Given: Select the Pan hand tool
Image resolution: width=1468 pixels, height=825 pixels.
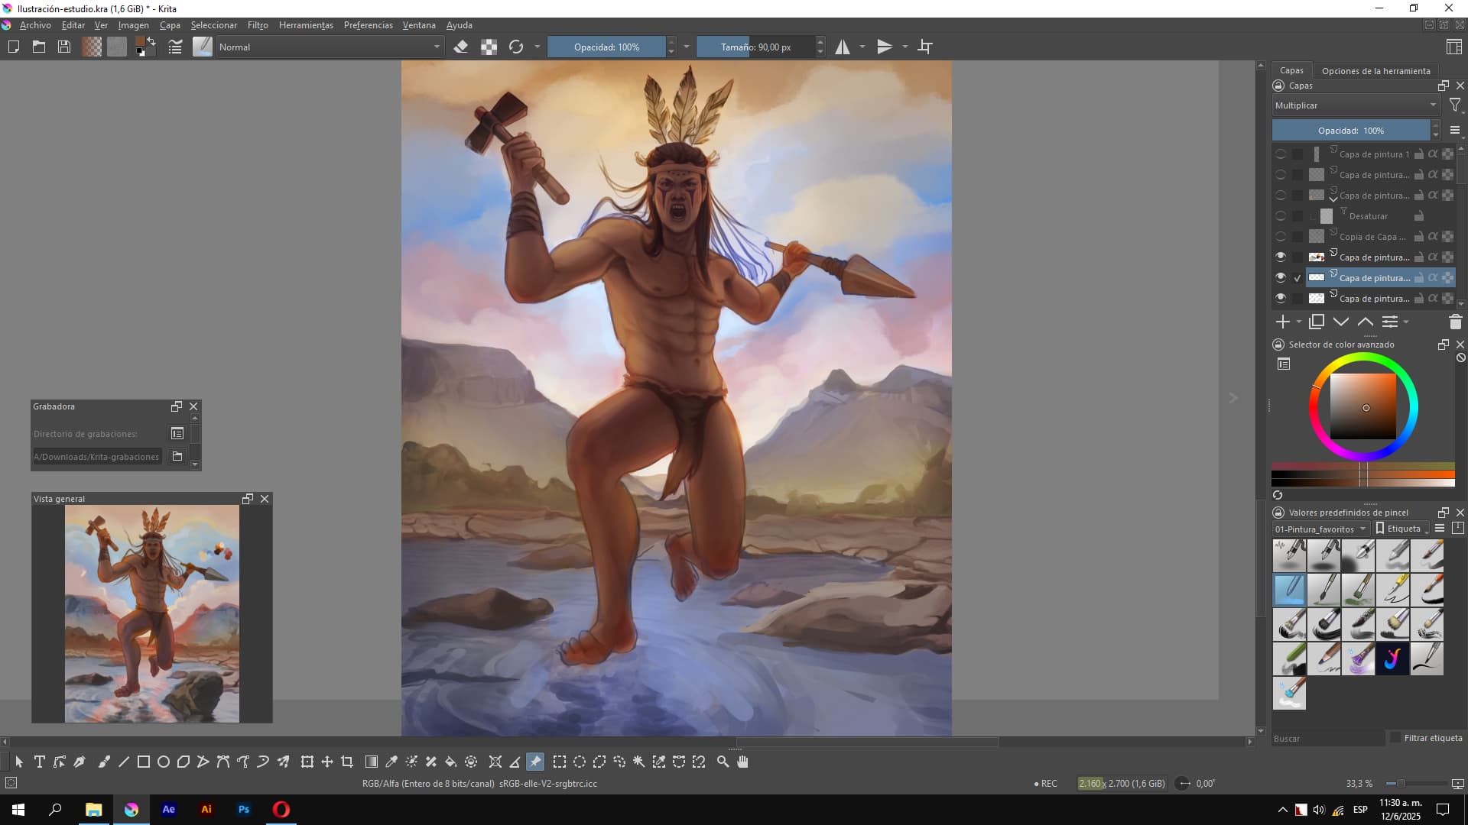Looking at the screenshot, I should pos(742,762).
